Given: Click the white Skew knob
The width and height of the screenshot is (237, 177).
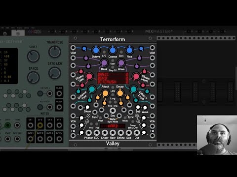Looking at the screenshot, I should tap(87, 107).
